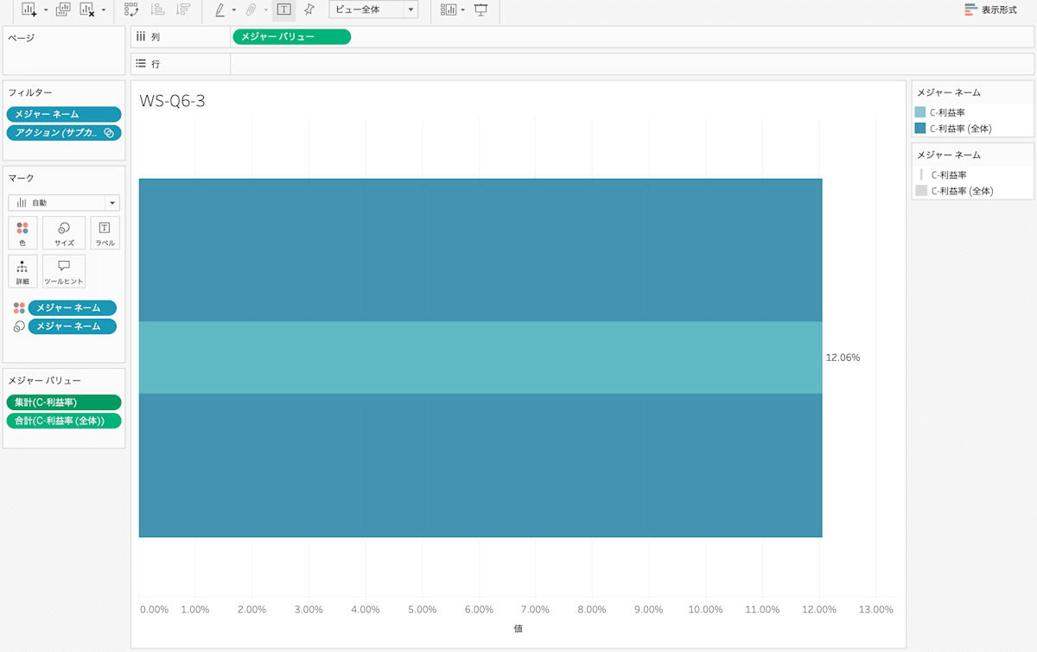Select the 合計(C-利益率 (全体)) measure pill
This screenshot has height=652, width=1037.
click(x=64, y=421)
